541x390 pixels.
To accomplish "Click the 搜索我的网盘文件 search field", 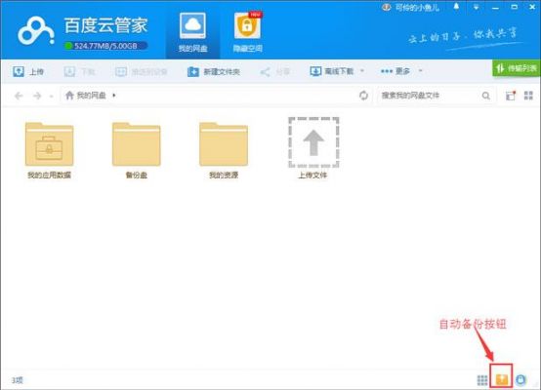I will (430, 96).
